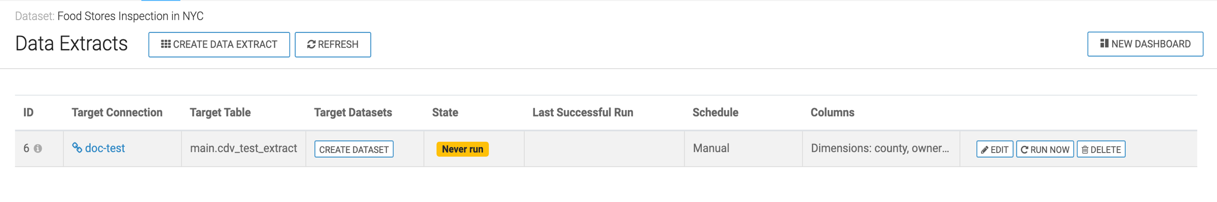Select the Food Stores Inspection dataset name
The height and width of the screenshot is (202, 1217).
click(x=130, y=16)
